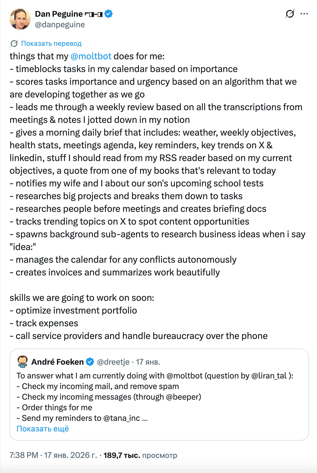This screenshot has height=473, width=317.
Task: Click the @danpeguine handle
Action: click(x=60, y=24)
